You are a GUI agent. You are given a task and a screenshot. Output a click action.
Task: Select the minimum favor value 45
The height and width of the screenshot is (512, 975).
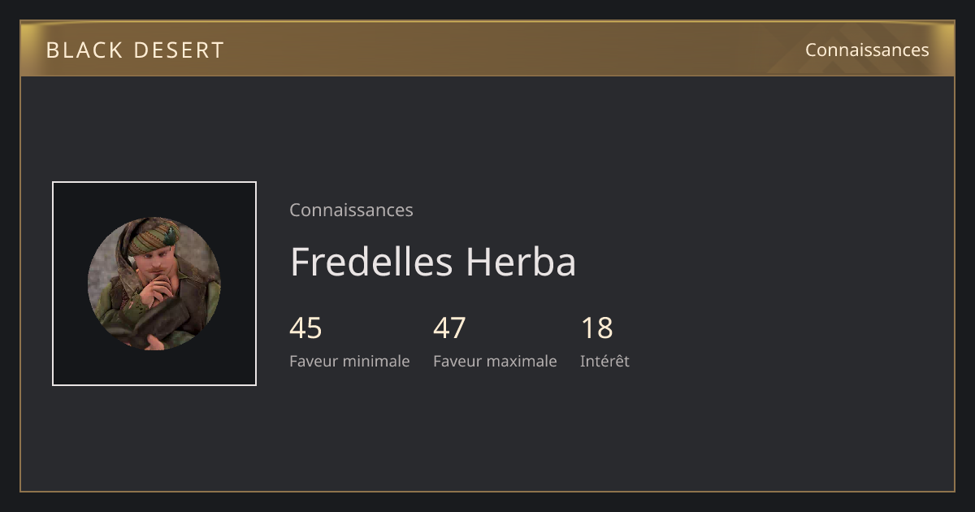(305, 328)
